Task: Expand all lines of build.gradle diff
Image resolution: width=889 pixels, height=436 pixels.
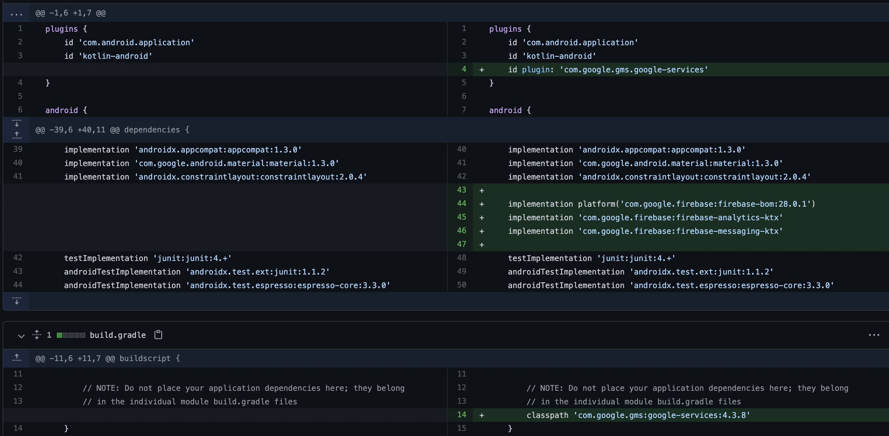Action: pos(37,335)
